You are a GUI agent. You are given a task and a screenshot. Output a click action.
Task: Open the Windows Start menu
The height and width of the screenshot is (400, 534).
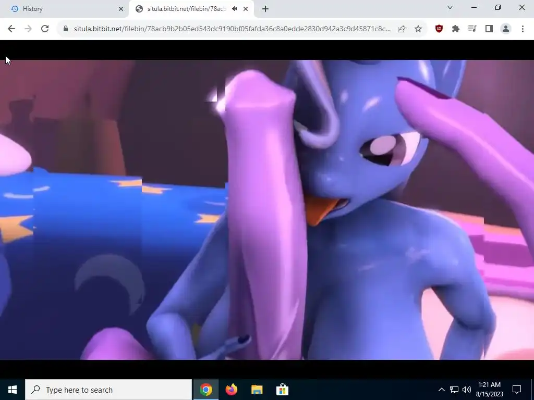13,390
